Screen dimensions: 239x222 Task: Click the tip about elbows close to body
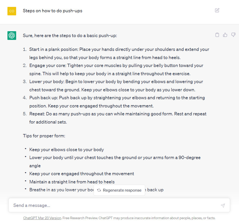(x=67, y=150)
